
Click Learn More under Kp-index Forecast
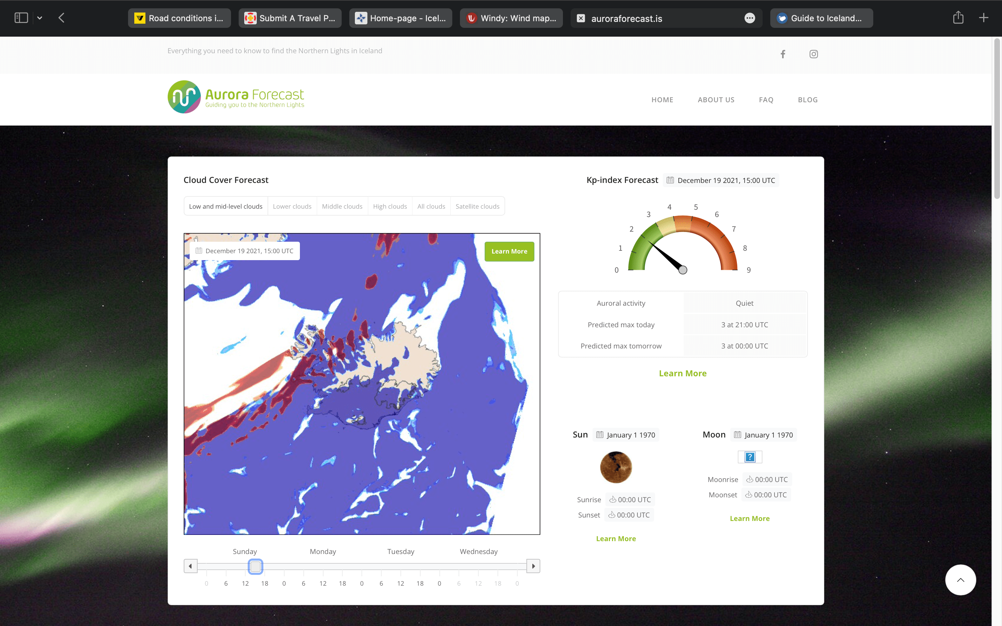click(682, 374)
